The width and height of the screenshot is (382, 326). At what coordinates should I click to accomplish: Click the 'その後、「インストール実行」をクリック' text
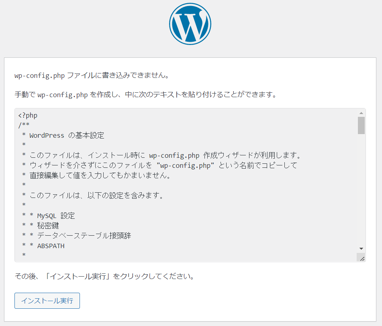point(105,276)
